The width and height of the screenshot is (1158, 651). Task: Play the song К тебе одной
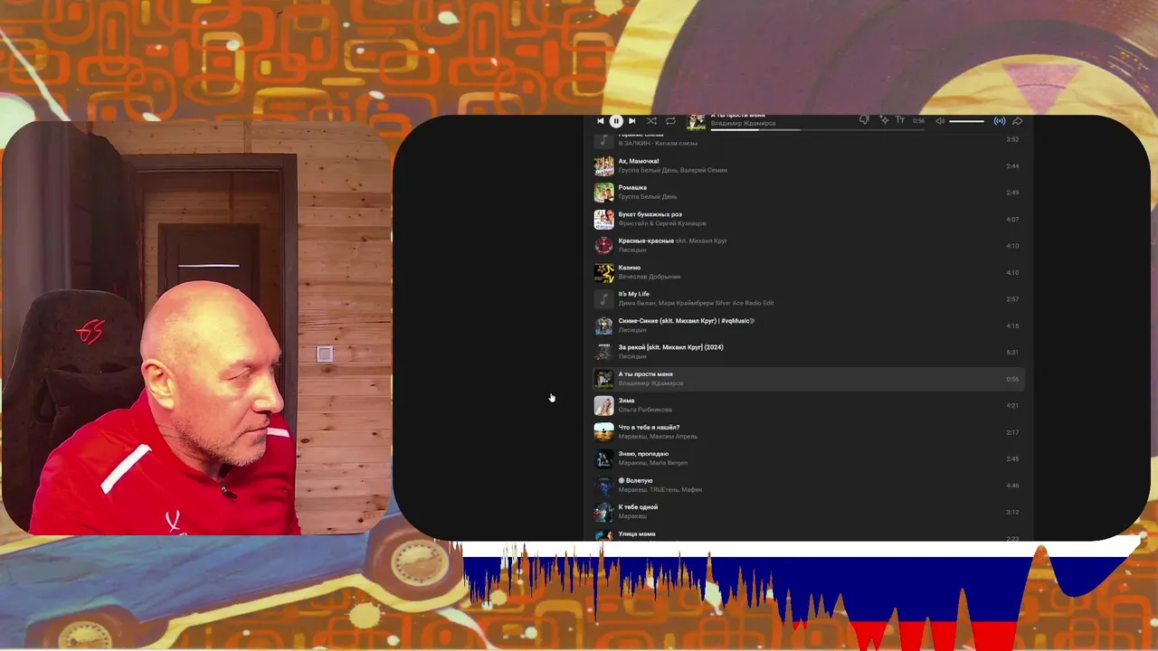coord(638,507)
